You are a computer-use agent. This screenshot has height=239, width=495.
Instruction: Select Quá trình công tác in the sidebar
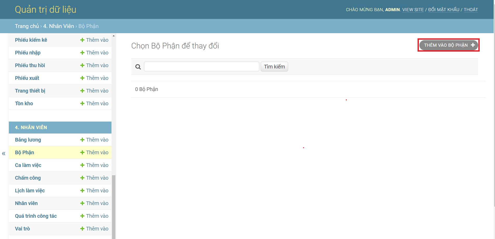[36, 216]
